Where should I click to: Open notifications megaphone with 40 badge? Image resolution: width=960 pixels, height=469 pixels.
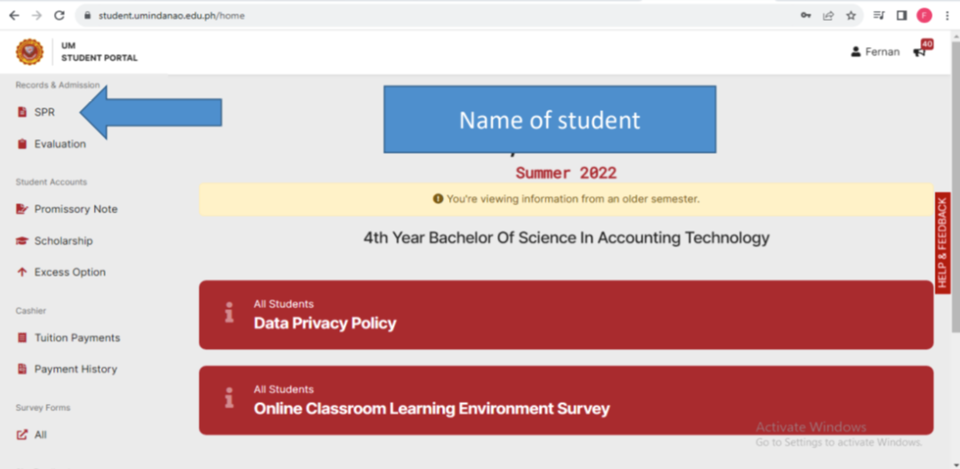[x=922, y=50]
